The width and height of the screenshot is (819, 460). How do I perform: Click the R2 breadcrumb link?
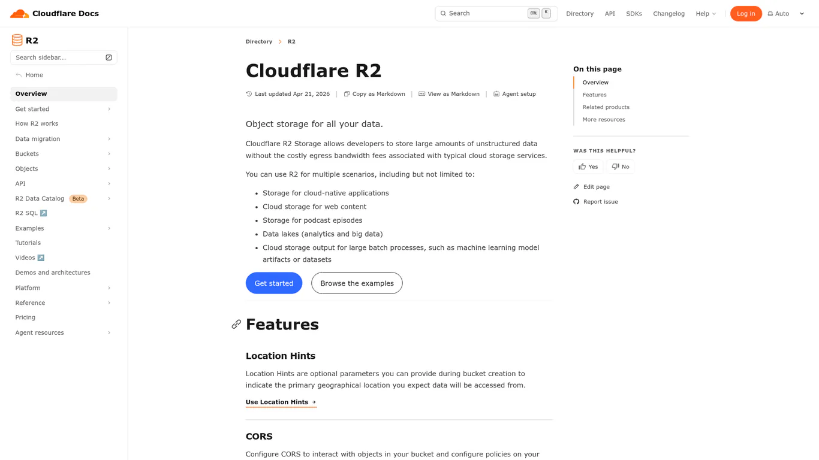tap(291, 41)
